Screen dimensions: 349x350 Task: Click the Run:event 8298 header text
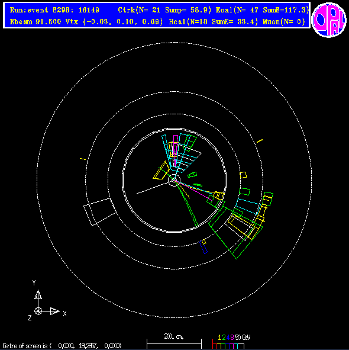pos(54,10)
